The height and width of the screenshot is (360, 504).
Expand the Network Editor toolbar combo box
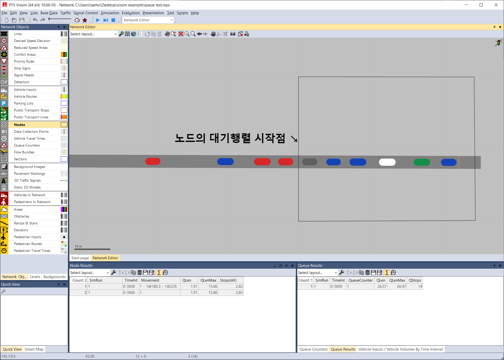(x=171, y=20)
